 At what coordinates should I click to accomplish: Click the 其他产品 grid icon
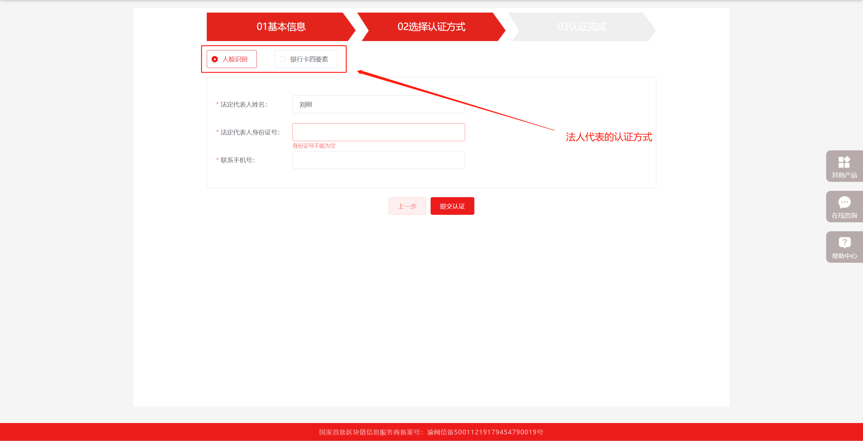point(844,162)
